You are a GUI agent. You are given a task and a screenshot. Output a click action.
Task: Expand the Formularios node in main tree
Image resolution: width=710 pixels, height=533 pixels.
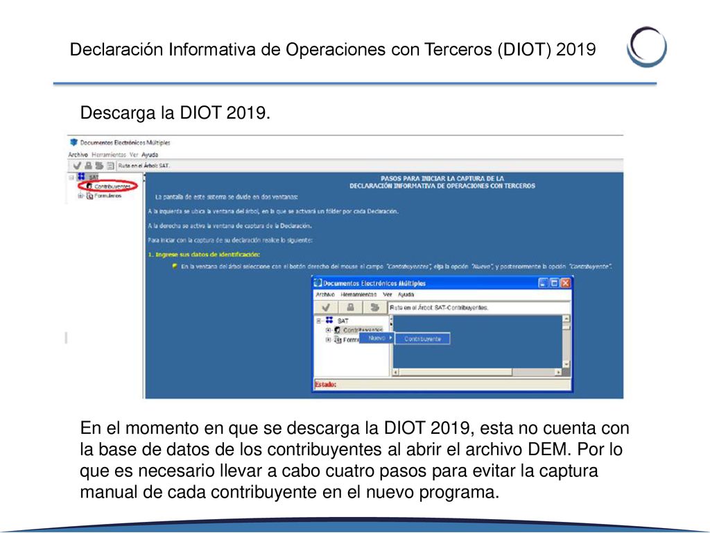[80, 196]
